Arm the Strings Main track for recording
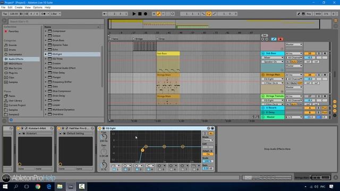 coord(325,75)
